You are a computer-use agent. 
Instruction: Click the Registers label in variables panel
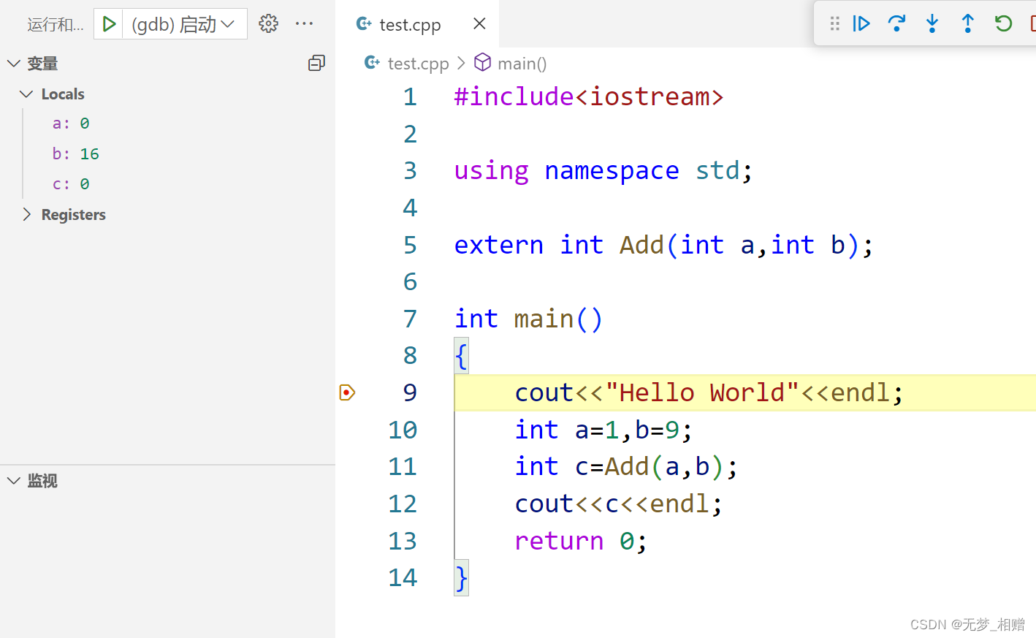pyautogui.click(x=74, y=214)
